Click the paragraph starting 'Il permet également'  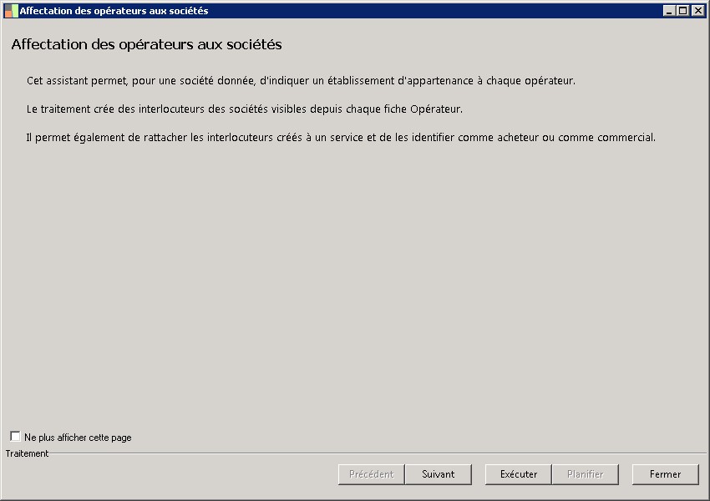pyautogui.click(x=341, y=137)
